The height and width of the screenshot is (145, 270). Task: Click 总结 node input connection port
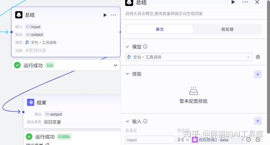(x=11, y=32)
